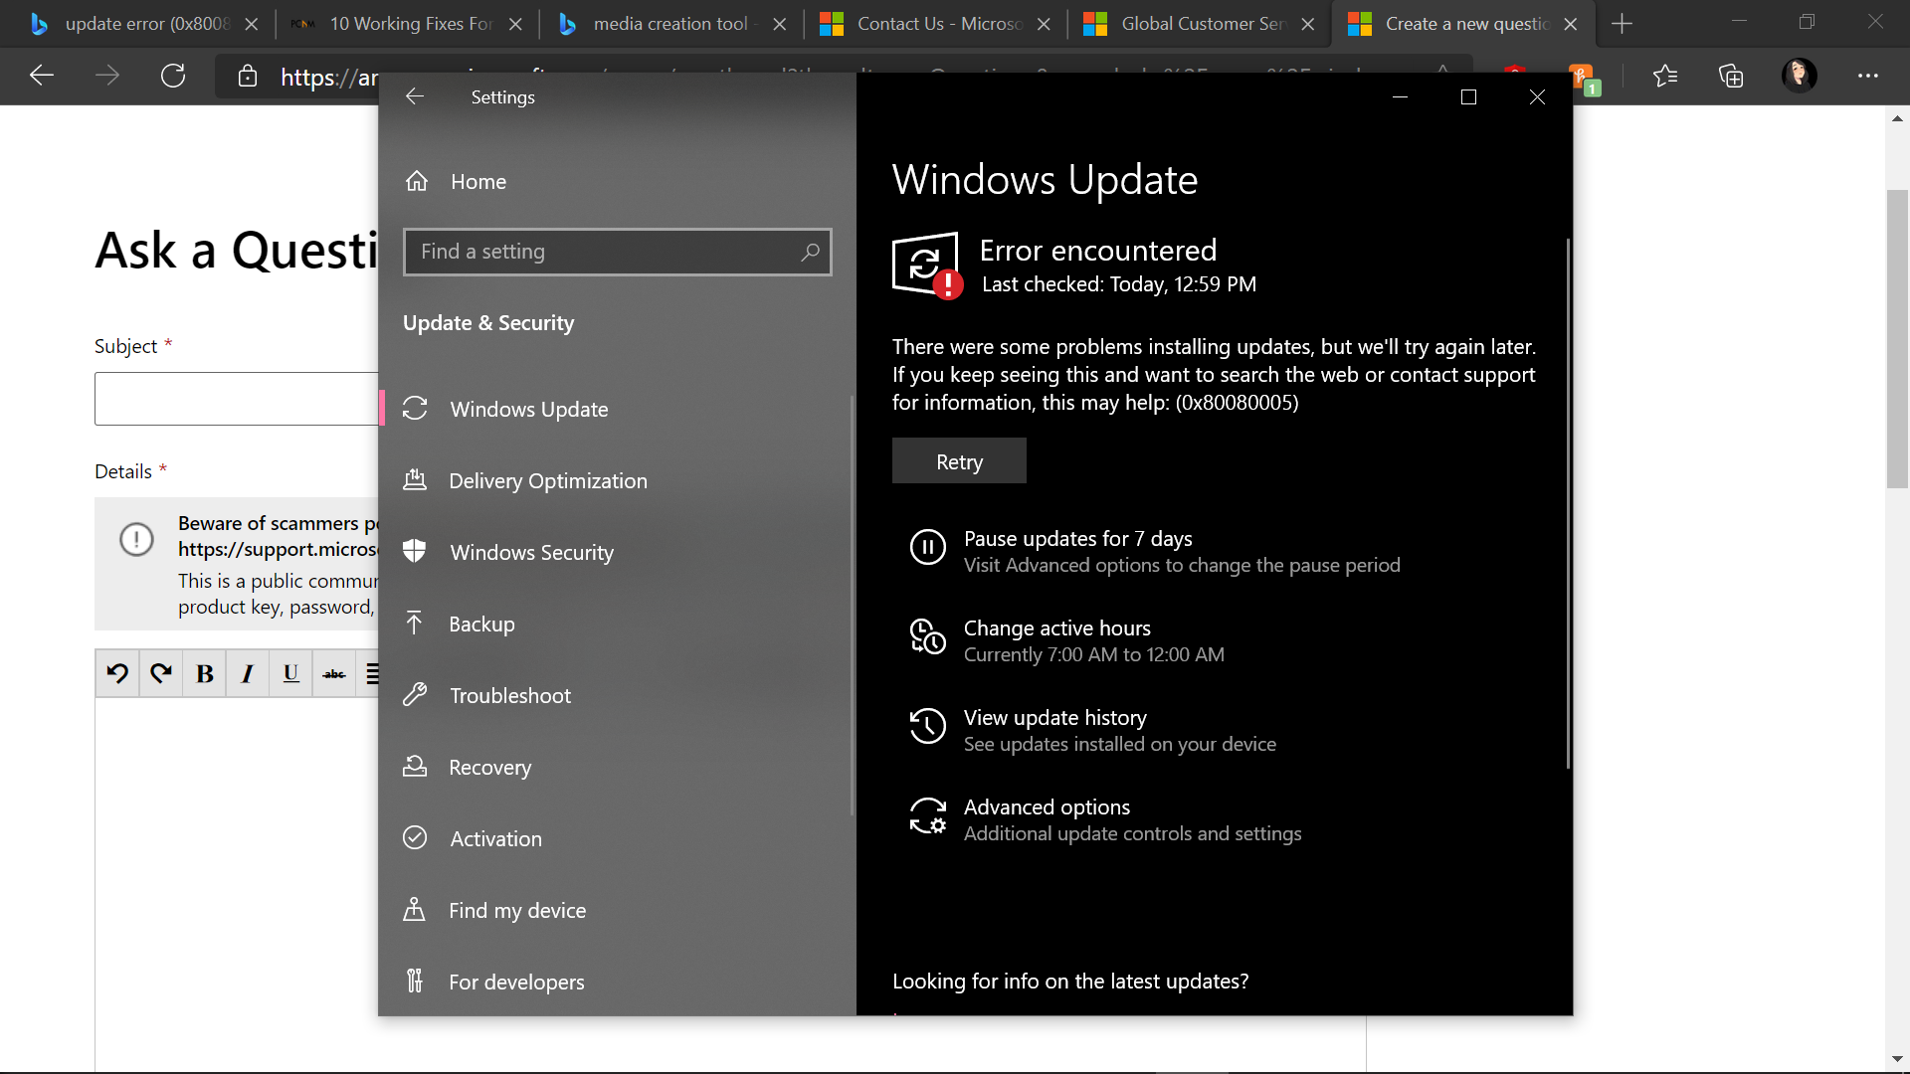Toggle Bold in the editor toolbar

click(204, 673)
